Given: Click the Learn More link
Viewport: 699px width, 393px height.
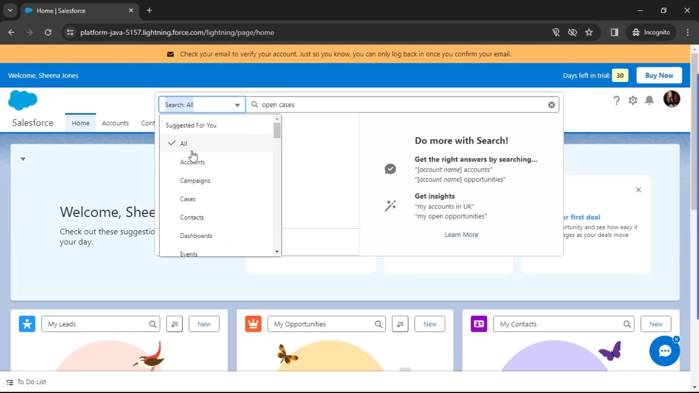Looking at the screenshot, I should (x=461, y=235).
